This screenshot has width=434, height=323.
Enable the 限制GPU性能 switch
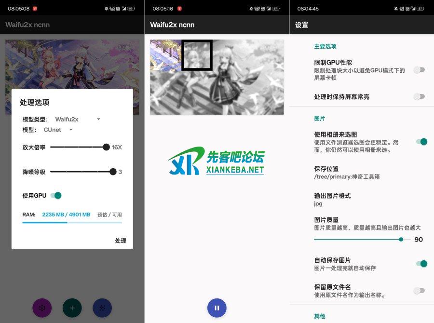pos(420,70)
